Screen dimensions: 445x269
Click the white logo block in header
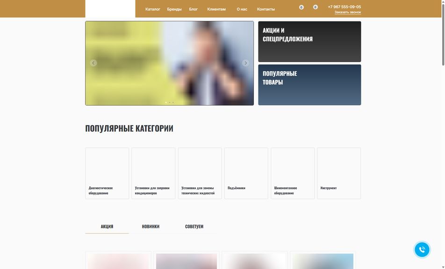(x=110, y=9)
